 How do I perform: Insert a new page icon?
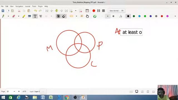pos(71,11)
